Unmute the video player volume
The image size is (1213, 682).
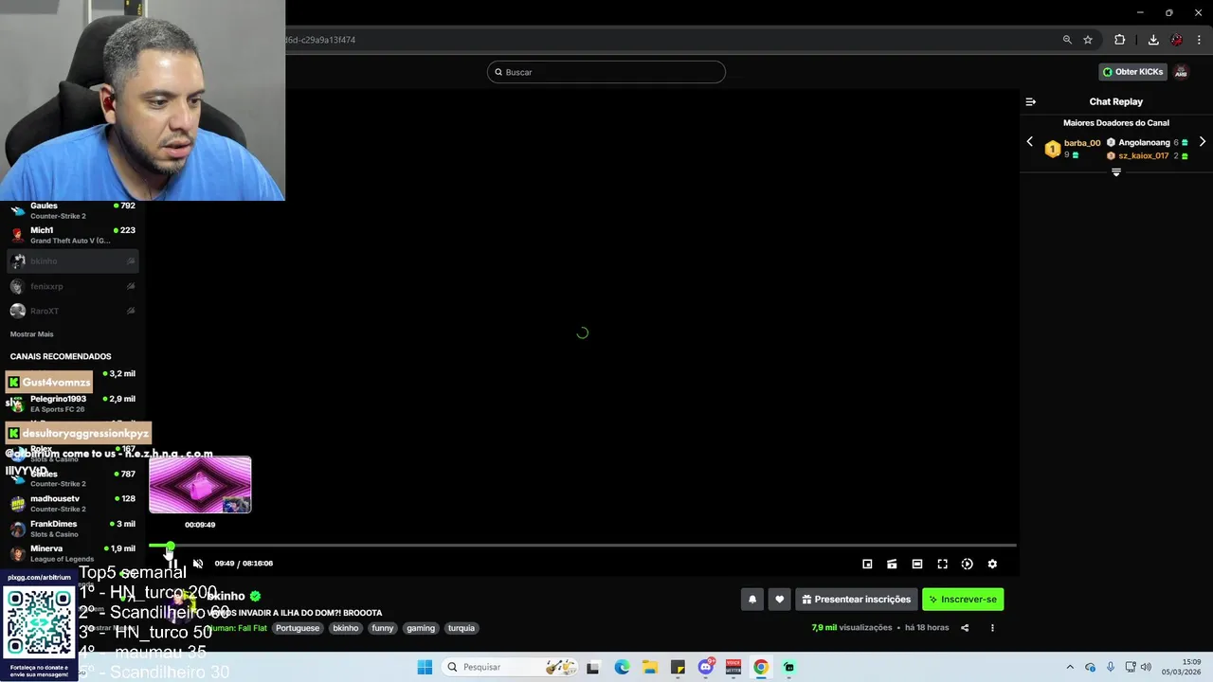pyautogui.click(x=198, y=564)
